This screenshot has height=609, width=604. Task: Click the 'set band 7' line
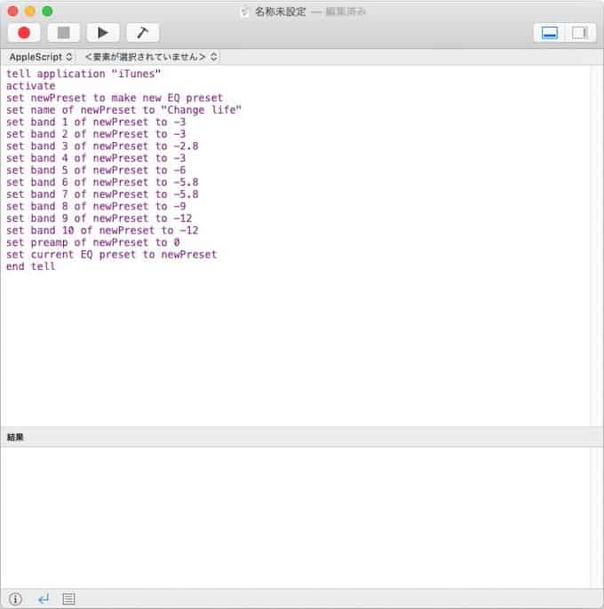tap(102, 194)
